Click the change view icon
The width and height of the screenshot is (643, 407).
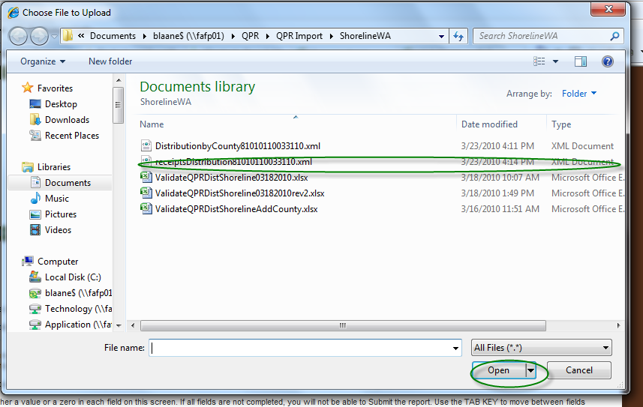(540, 61)
